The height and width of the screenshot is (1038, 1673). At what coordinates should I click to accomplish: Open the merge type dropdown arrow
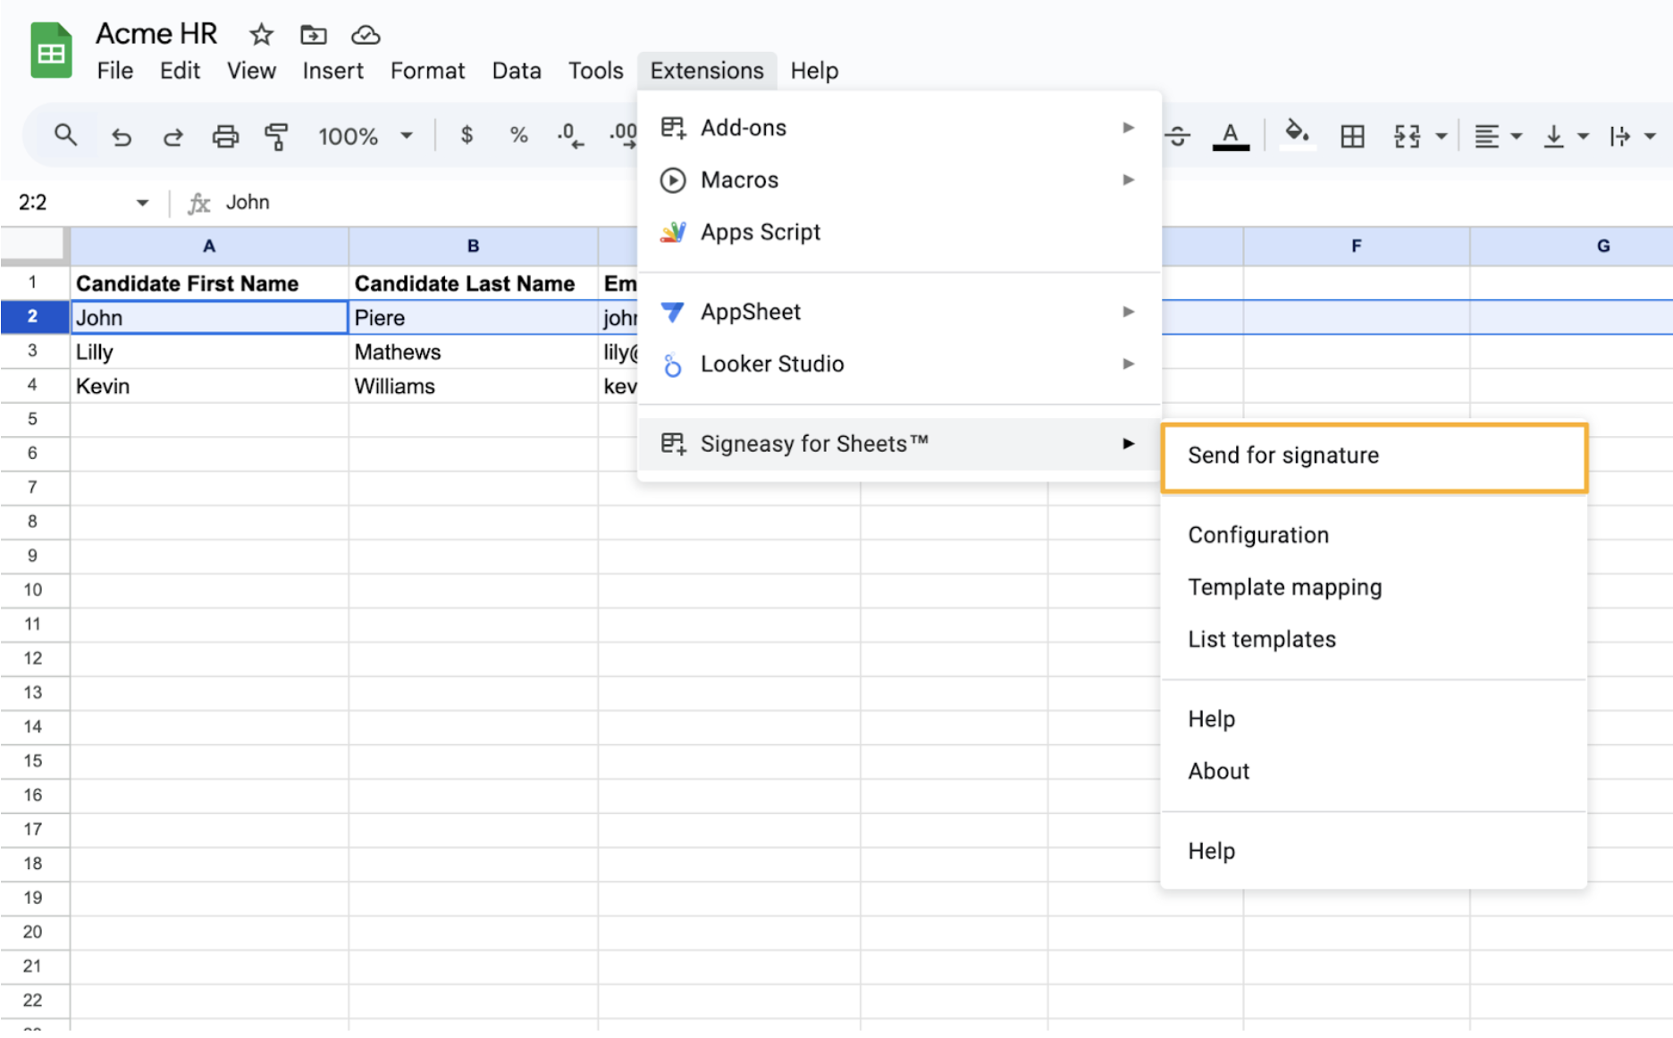1441,137
